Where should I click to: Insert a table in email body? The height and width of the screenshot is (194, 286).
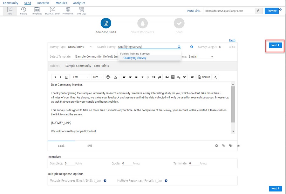pos(173,77)
